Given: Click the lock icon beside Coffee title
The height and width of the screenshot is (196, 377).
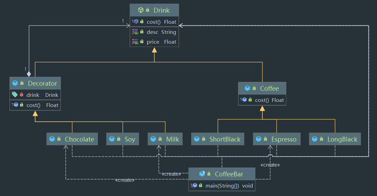Looking at the screenshot, I should coord(254,88).
